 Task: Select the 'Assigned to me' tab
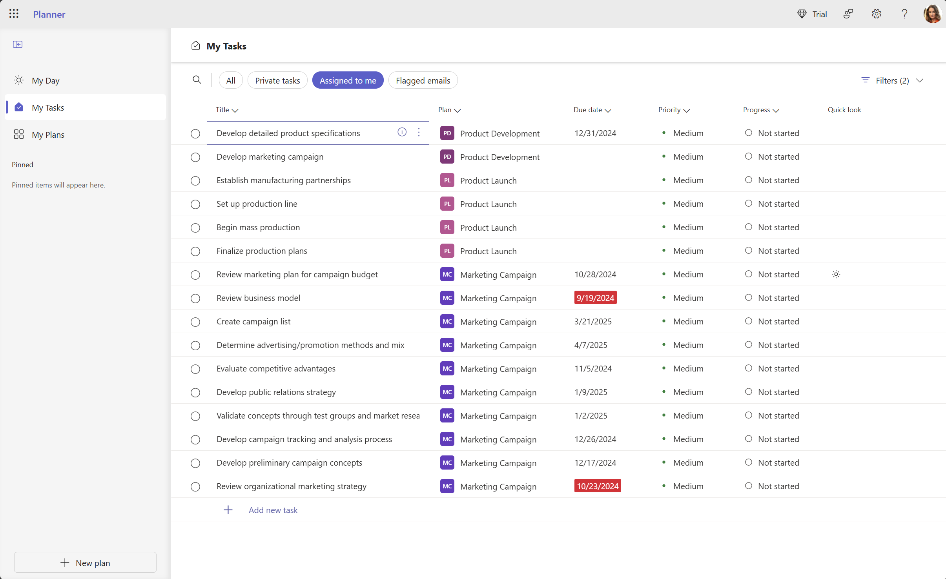(x=348, y=80)
